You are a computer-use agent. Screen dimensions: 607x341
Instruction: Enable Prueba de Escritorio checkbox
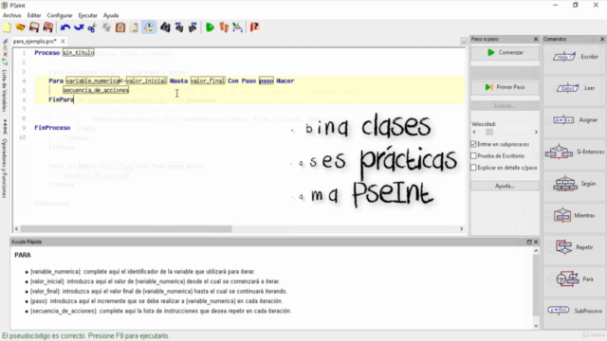(473, 155)
